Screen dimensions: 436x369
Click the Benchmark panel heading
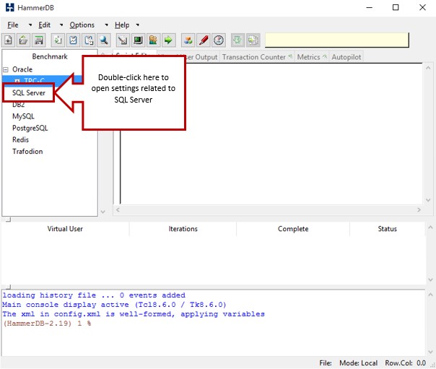pyautogui.click(x=50, y=56)
